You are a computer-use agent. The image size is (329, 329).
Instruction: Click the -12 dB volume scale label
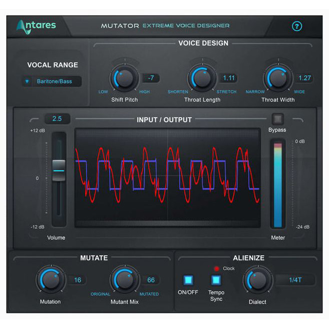tap(38, 227)
